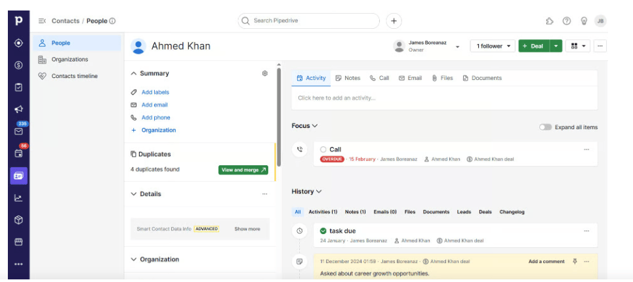This screenshot has height=282, width=633.
Task: Open the Details section ellipsis menu
Action: point(265,194)
